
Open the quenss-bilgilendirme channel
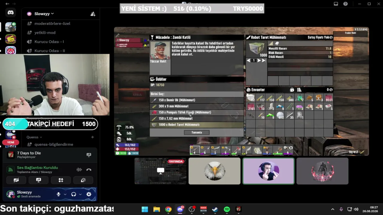pyautogui.click(x=54, y=145)
